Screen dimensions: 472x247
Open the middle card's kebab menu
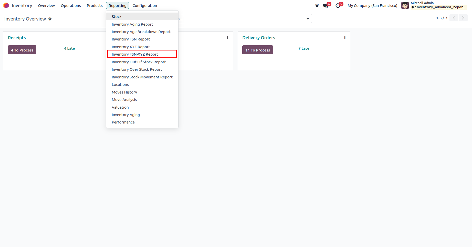[228, 37]
